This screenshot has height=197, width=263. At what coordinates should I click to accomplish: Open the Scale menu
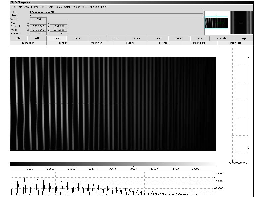[59, 7]
